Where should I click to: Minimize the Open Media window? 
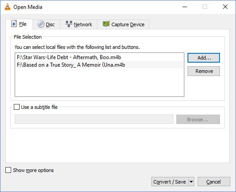click(185, 7)
